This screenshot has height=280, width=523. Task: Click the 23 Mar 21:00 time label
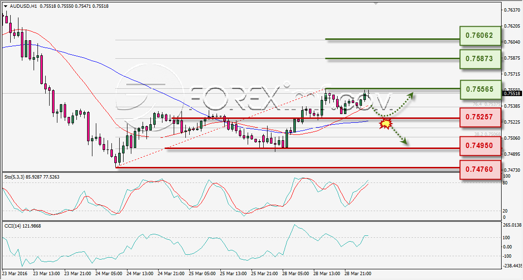click(x=77, y=274)
